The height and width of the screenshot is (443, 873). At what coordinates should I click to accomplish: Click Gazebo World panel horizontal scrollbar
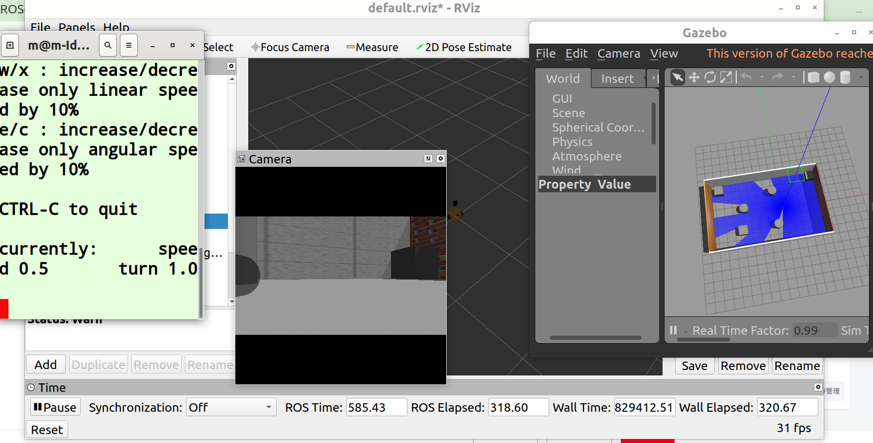click(x=595, y=338)
